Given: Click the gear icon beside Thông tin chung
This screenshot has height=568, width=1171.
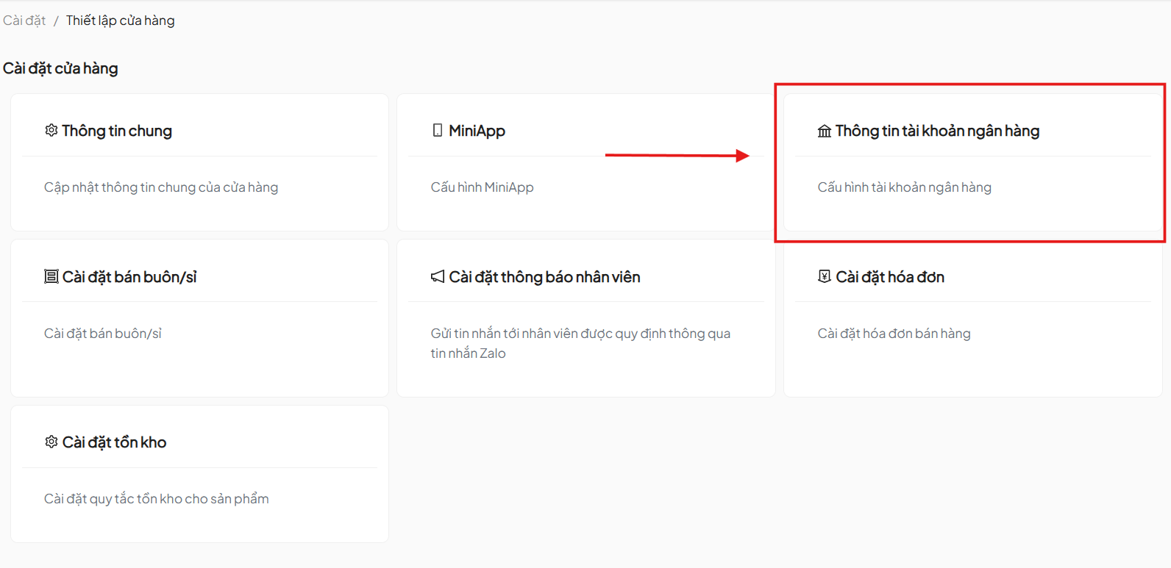Looking at the screenshot, I should coord(51,131).
